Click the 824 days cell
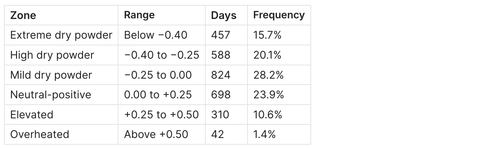 [x=220, y=75]
